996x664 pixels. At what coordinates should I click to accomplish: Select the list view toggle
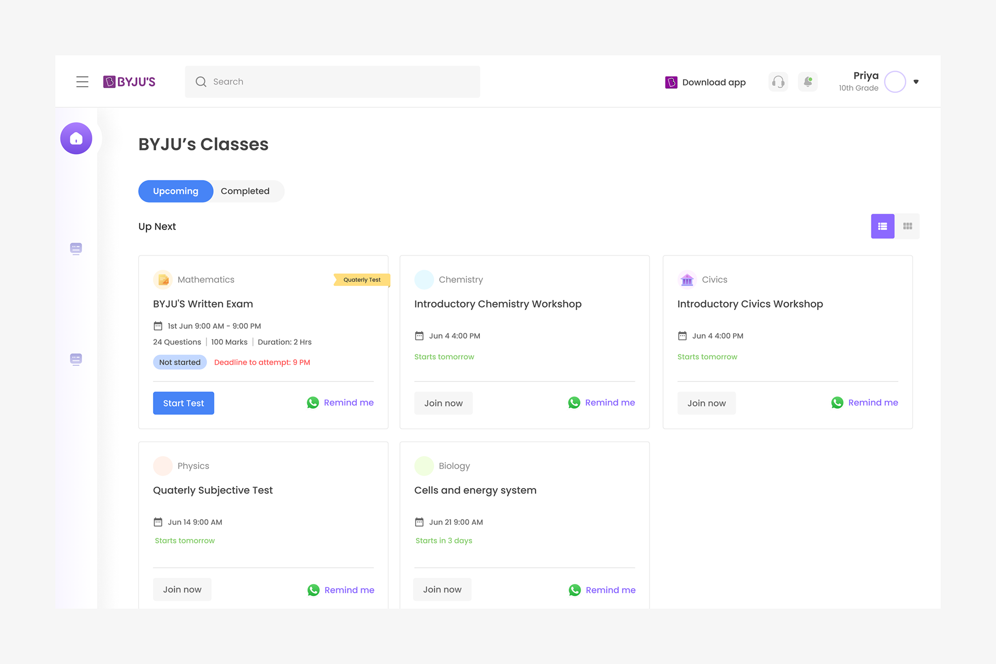click(x=882, y=226)
